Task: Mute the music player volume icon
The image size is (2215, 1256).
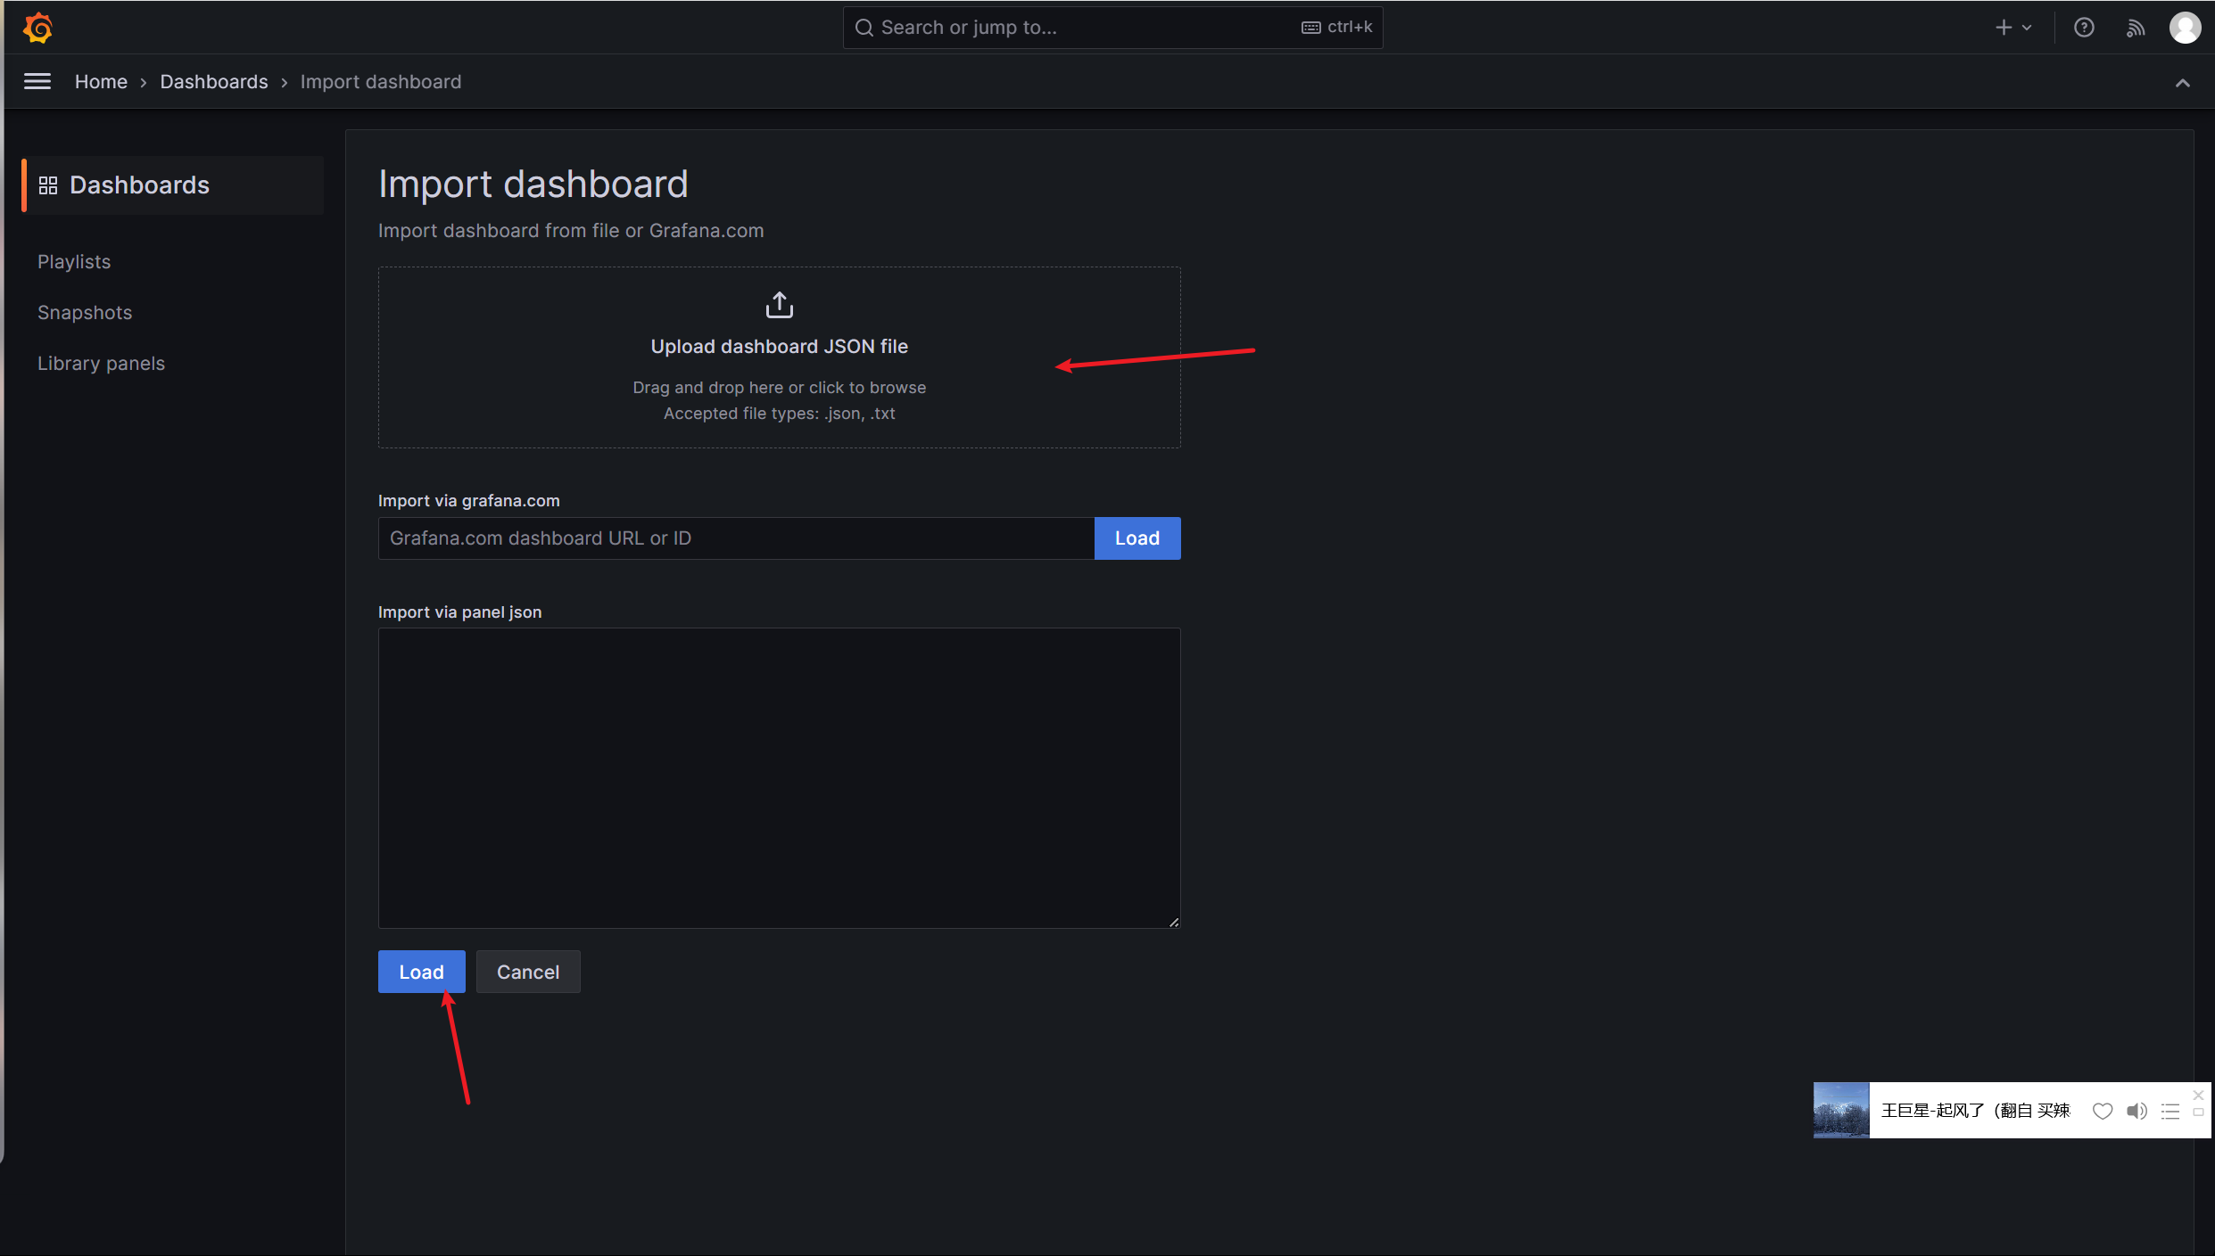Action: (2136, 1111)
